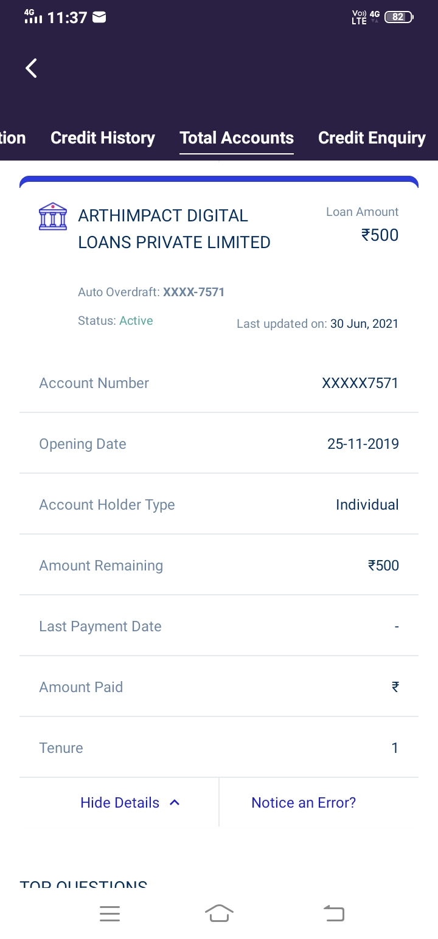Collapse the Hide Details chevron

click(x=175, y=803)
